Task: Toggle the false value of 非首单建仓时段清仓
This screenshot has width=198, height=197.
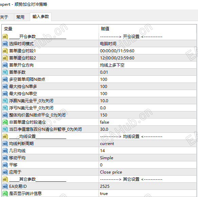Action: (147, 122)
